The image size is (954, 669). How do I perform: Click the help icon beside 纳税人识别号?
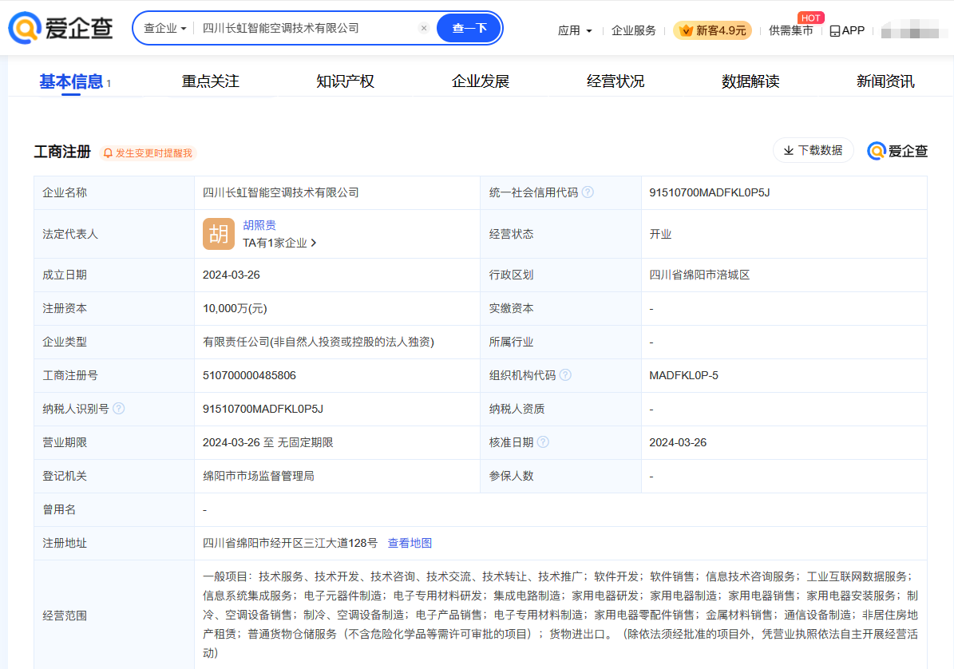119,409
